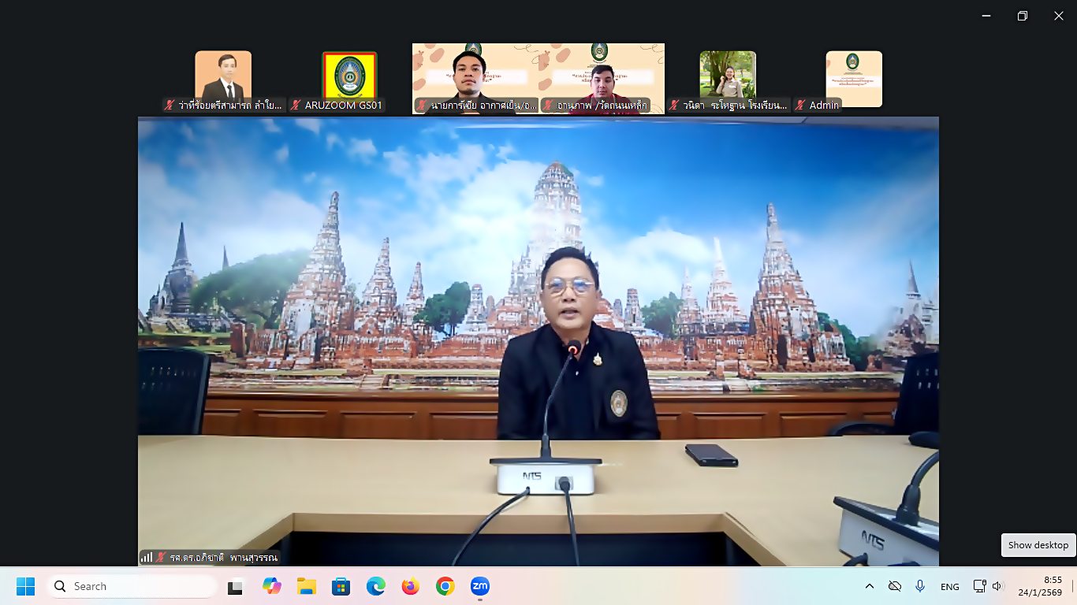This screenshot has width=1077, height=605.
Task: Launch Google Chrome from the taskbar
Action: 445,586
